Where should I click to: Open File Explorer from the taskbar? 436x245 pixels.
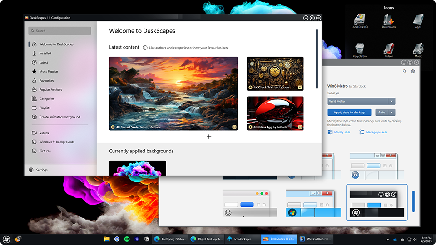[107, 239]
